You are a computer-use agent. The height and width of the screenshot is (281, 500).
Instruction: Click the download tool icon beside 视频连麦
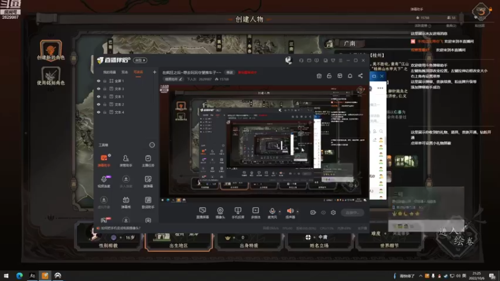click(126, 182)
